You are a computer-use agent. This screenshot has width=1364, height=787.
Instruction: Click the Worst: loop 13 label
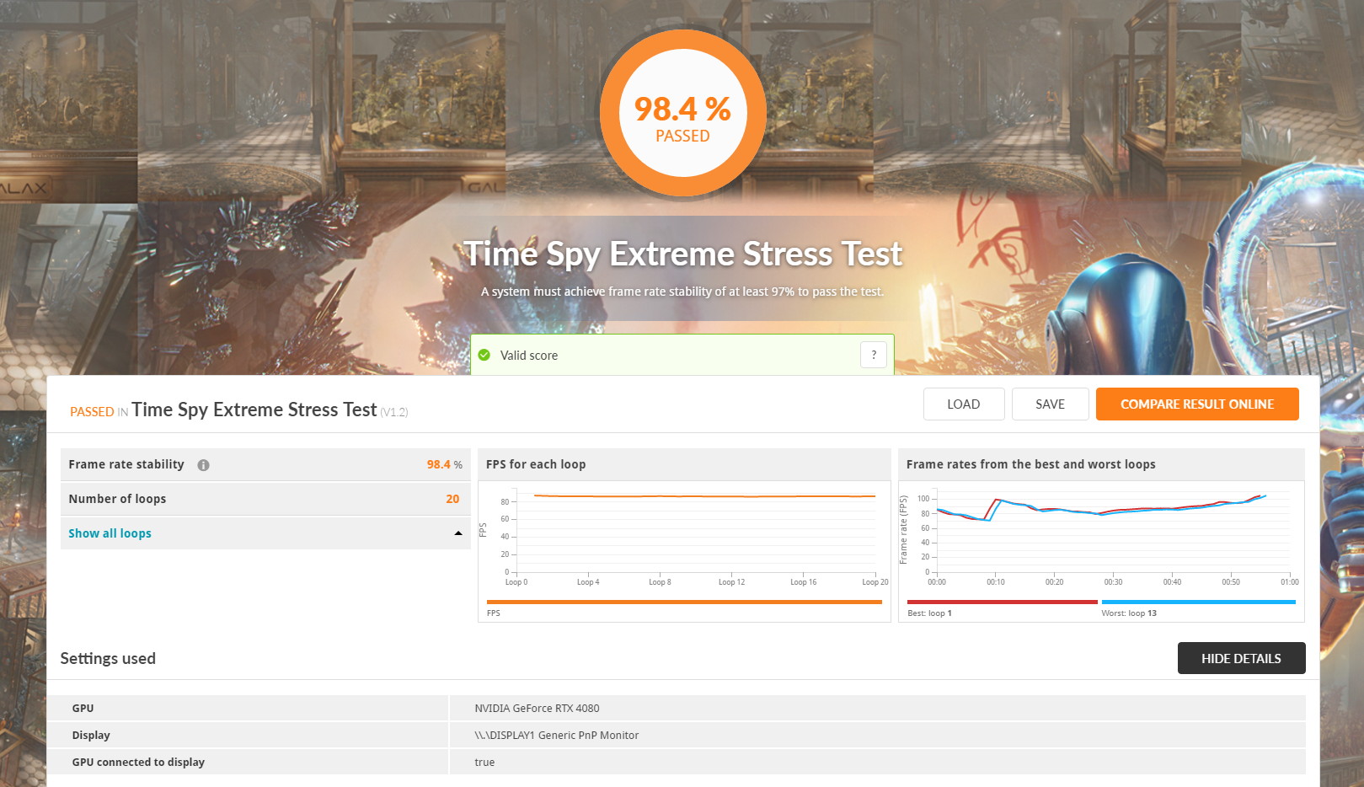pos(1129,613)
